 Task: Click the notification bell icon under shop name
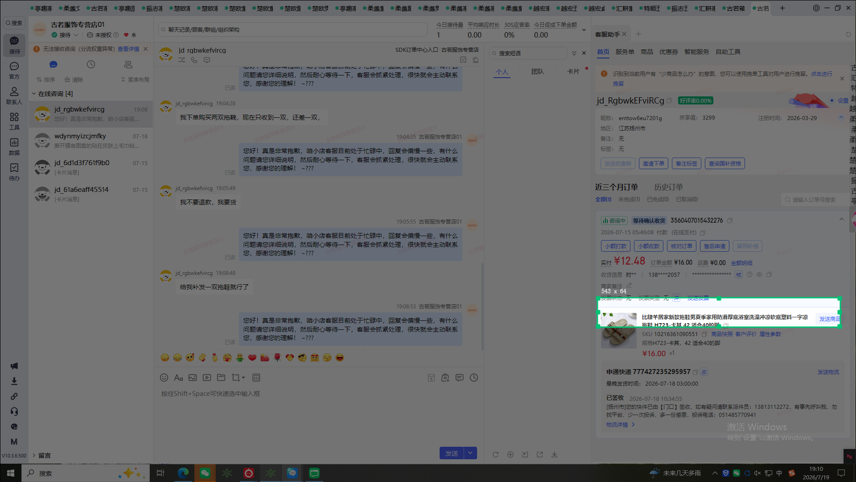tap(134, 35)
